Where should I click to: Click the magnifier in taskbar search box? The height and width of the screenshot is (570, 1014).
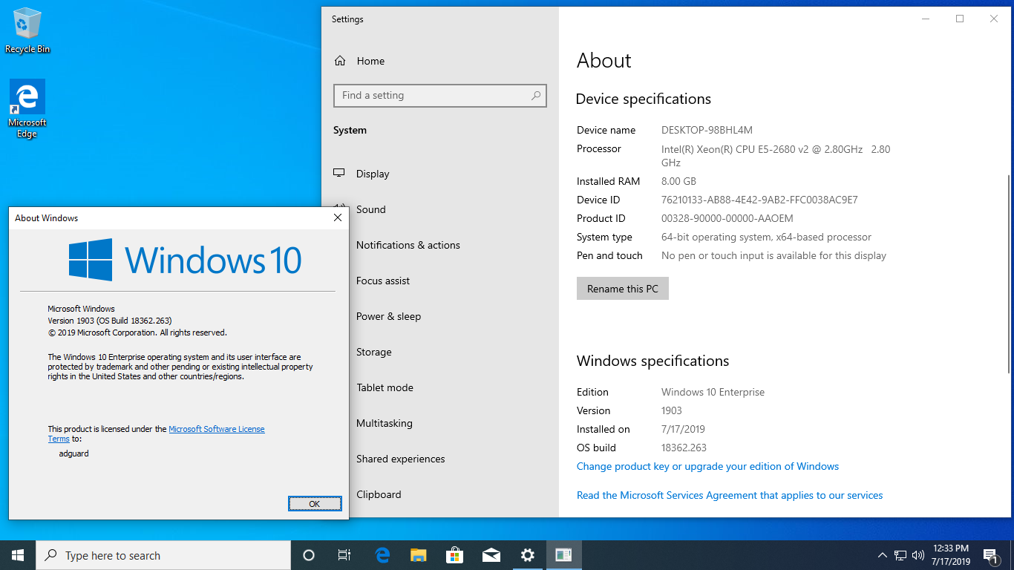(50, 555)
